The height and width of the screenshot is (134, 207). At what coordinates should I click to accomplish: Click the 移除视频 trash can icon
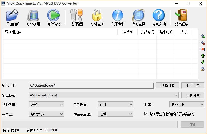point(33,15)
